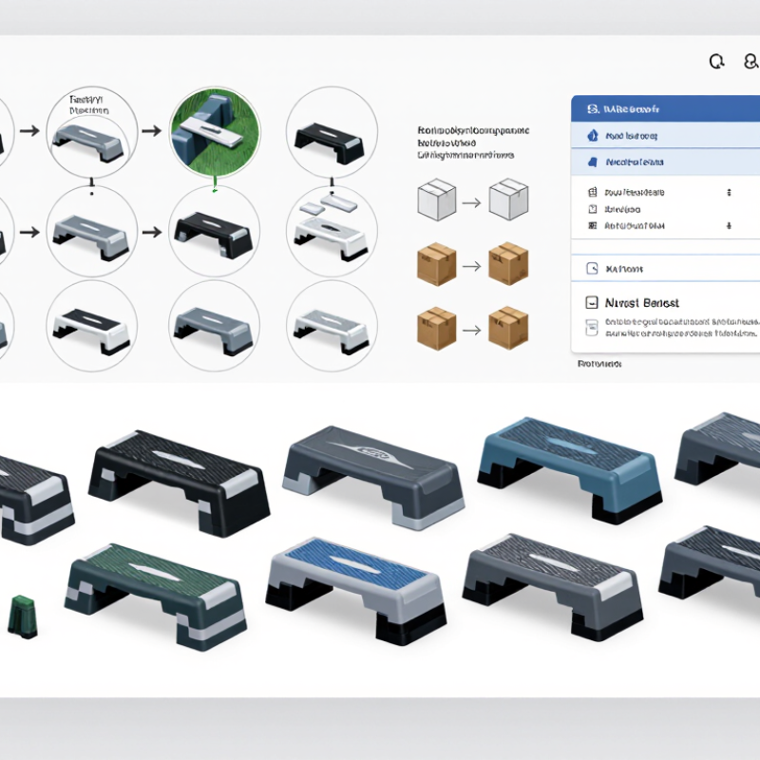Screen dimensions: 760x760
Task: Click the search magnifier icon at top right
Action: 717,62
